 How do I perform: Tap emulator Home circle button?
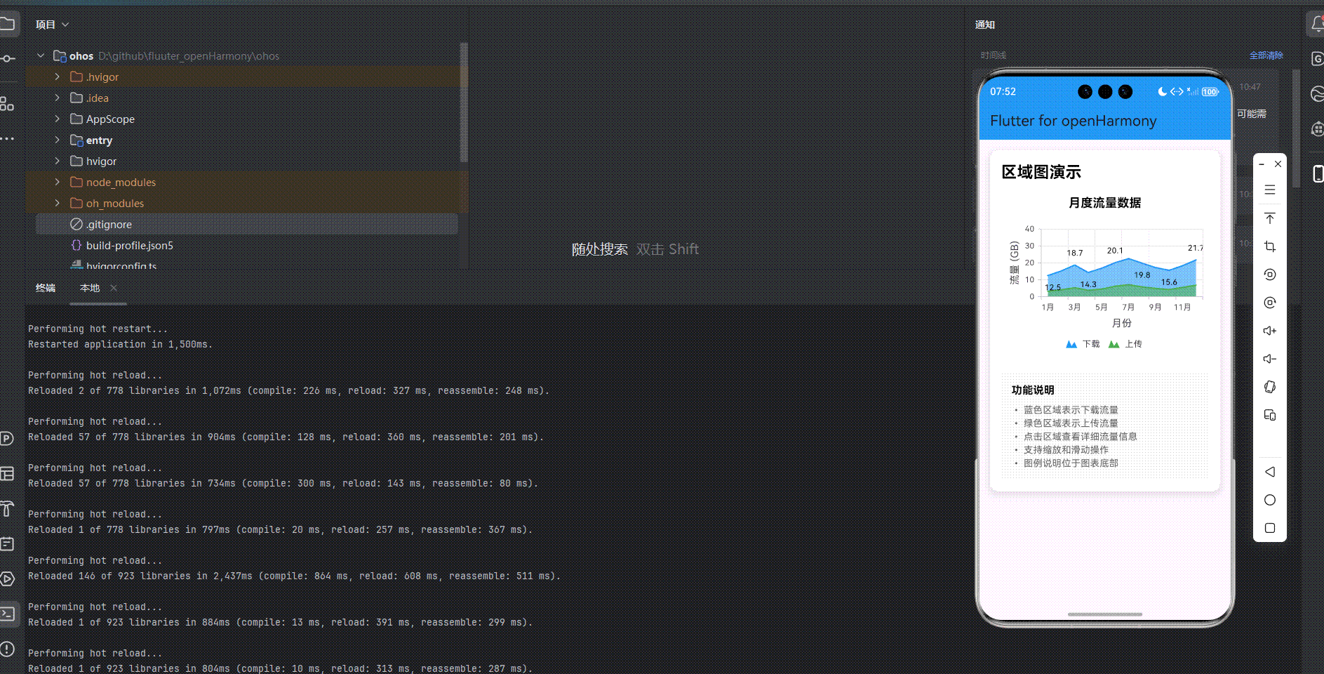pos(1270,500)
